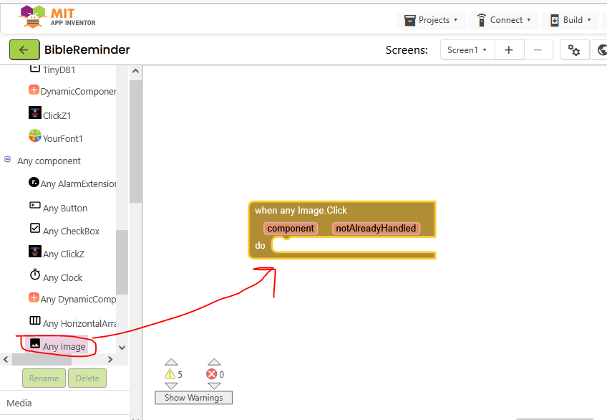Click the Show Warnings button
Viewport: 607px width, 420px height.
coord(193,398)
